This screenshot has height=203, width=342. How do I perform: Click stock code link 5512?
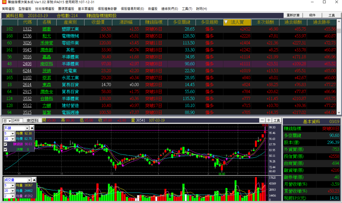[x=27, y=106]
